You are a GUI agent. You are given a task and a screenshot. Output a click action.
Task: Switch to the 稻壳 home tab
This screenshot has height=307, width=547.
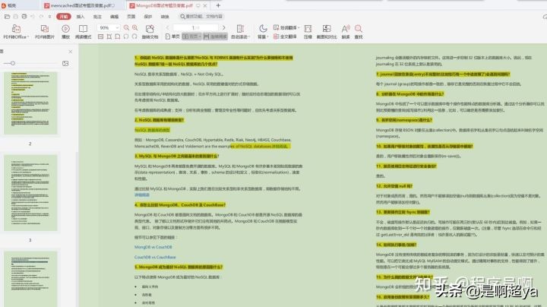12,5
